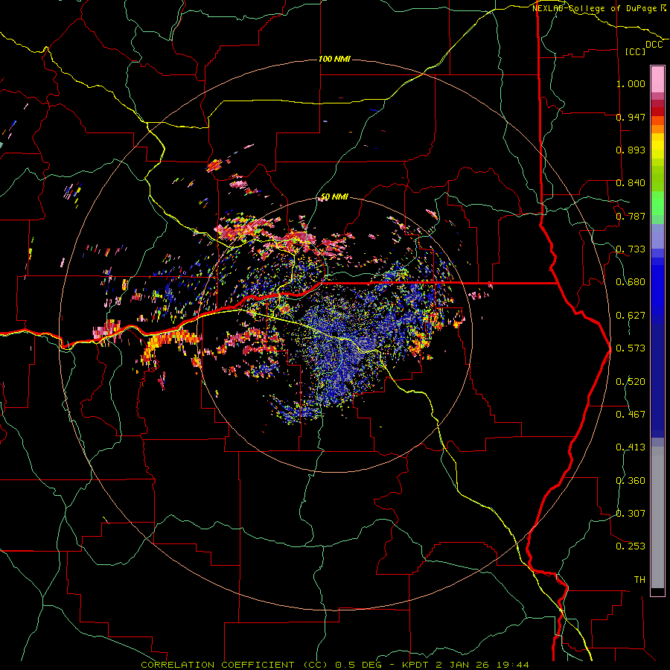Click the TH label on the color scale

pos(639,580)
